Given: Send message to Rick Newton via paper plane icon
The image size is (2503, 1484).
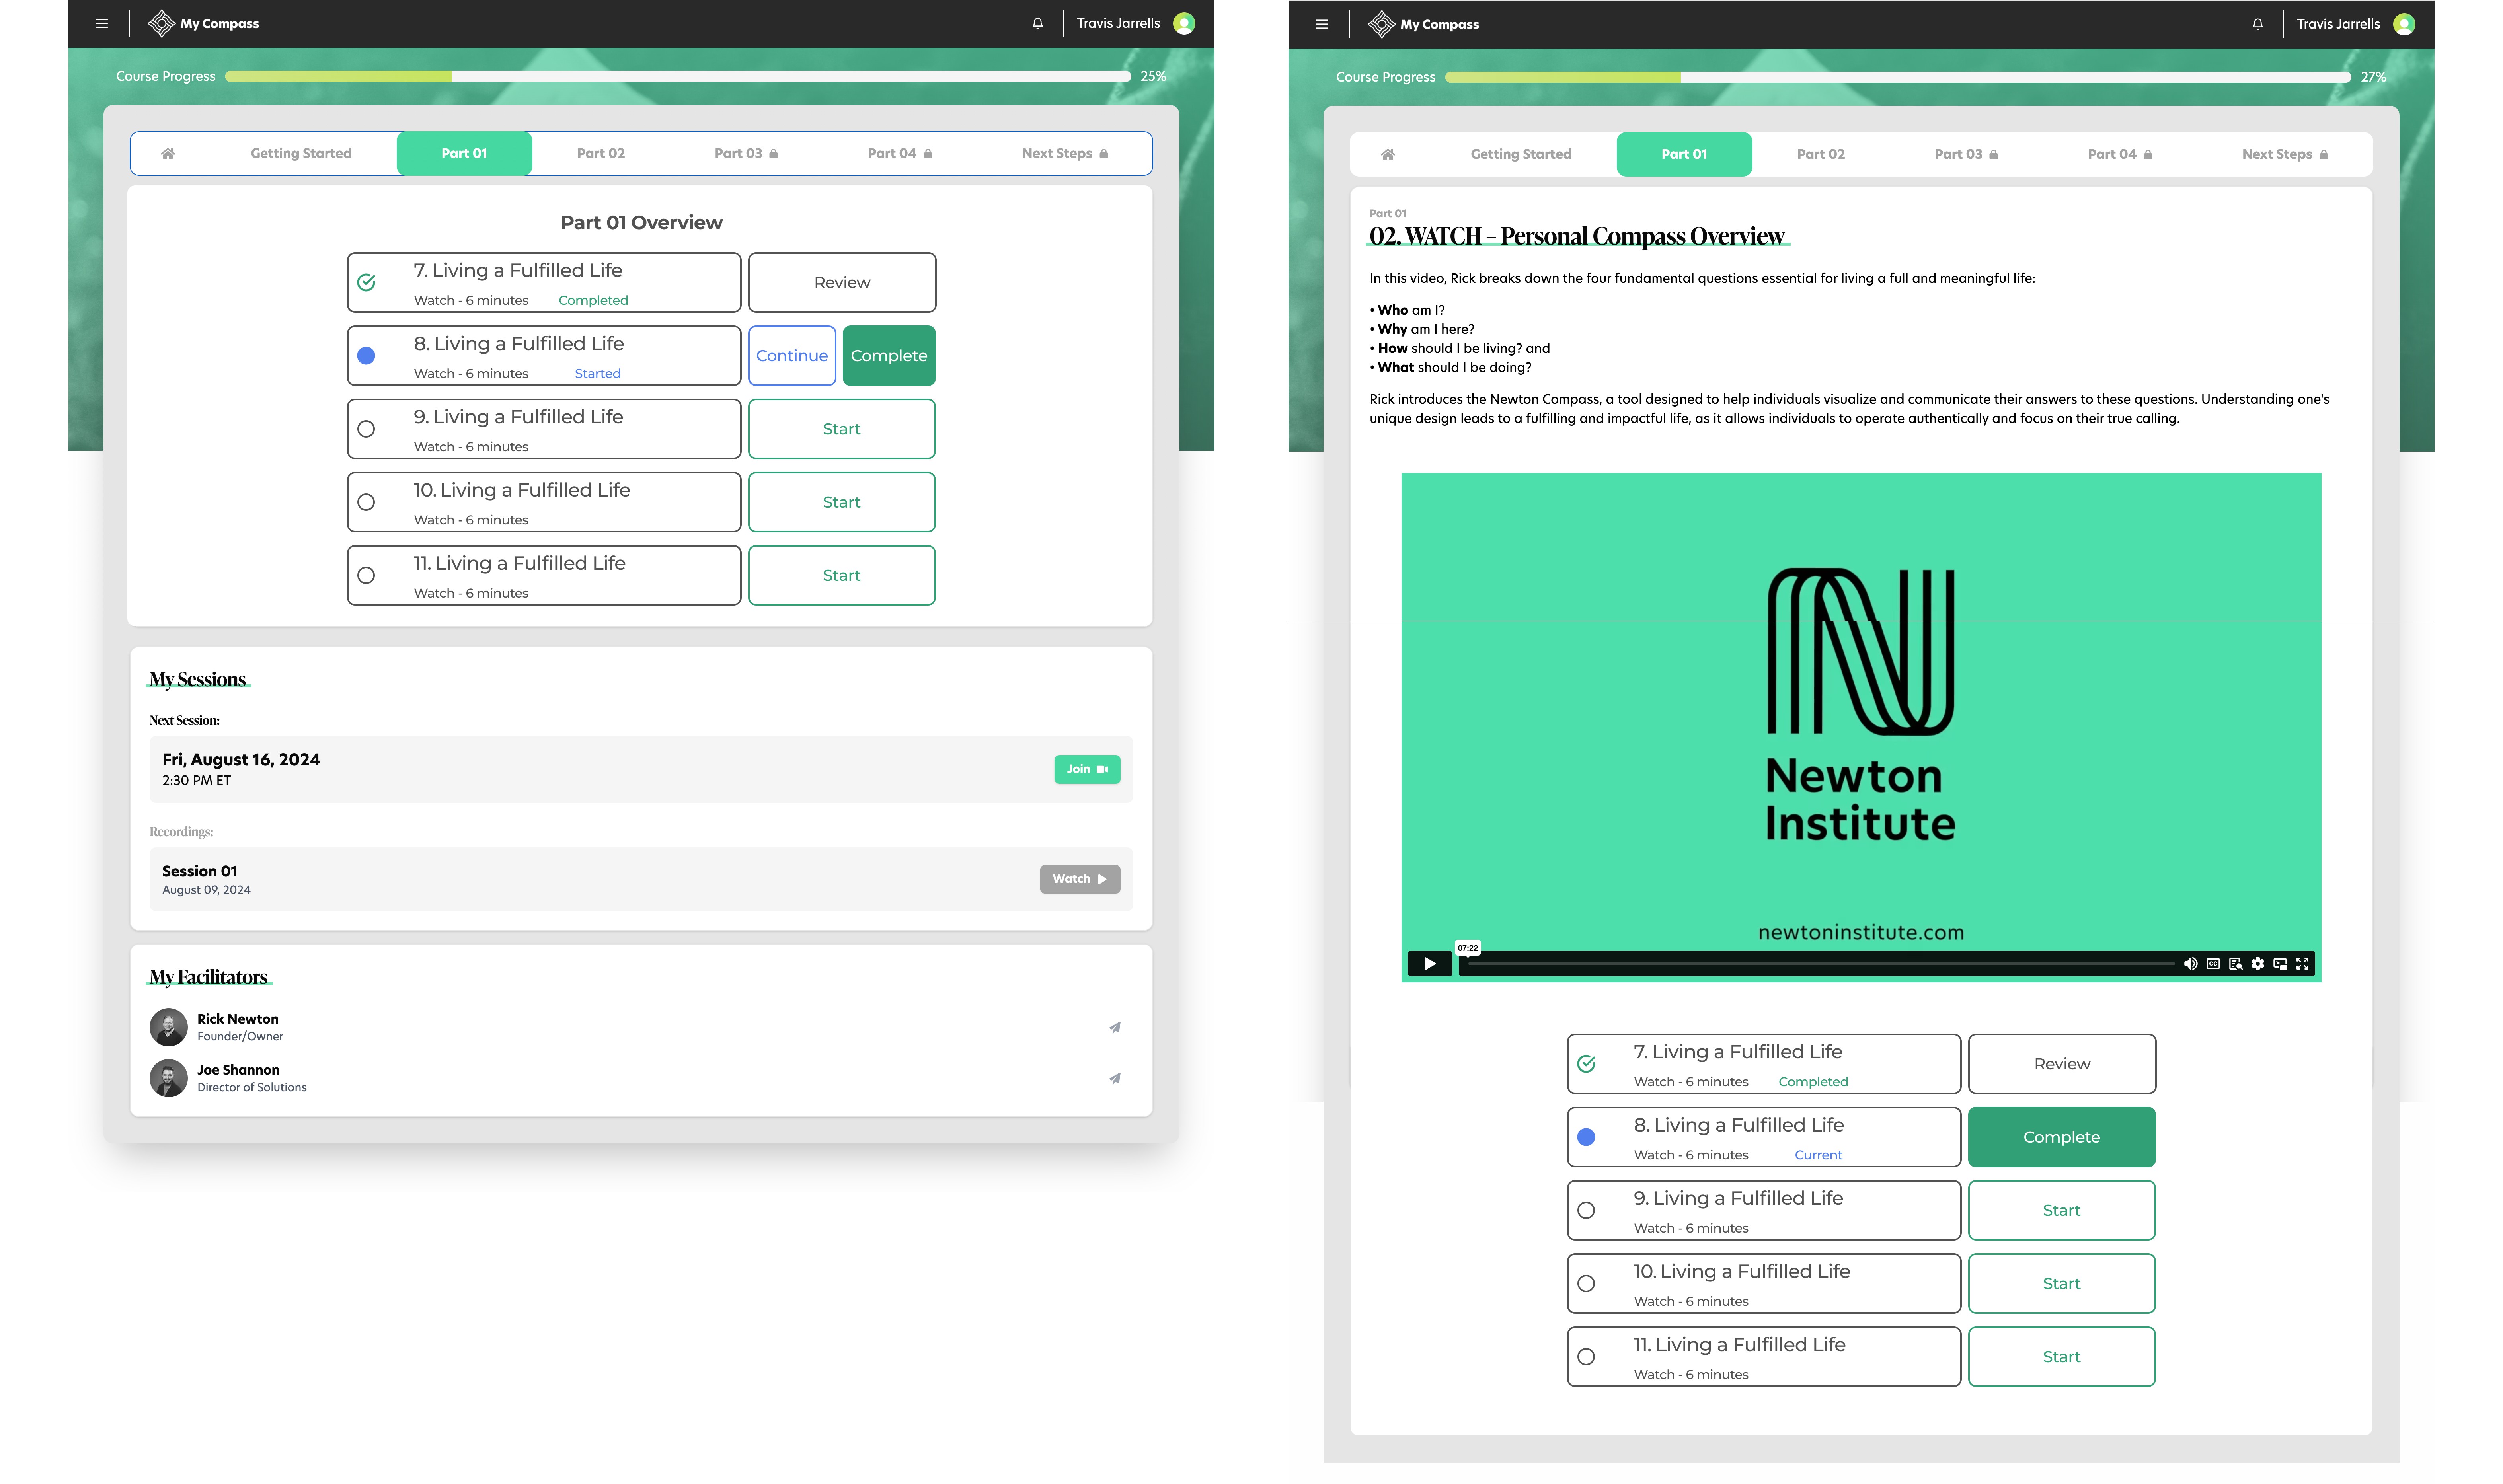Looking at the screenshot, I should pyautogui.click(x=1115, y=1027).
